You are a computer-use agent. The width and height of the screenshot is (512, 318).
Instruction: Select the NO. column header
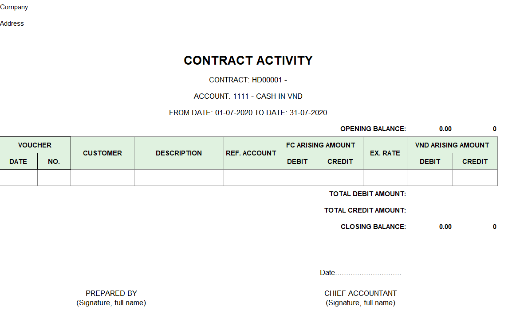point(54,162)
